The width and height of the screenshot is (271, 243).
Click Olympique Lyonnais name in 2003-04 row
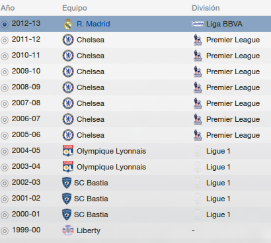coord(111,167)
